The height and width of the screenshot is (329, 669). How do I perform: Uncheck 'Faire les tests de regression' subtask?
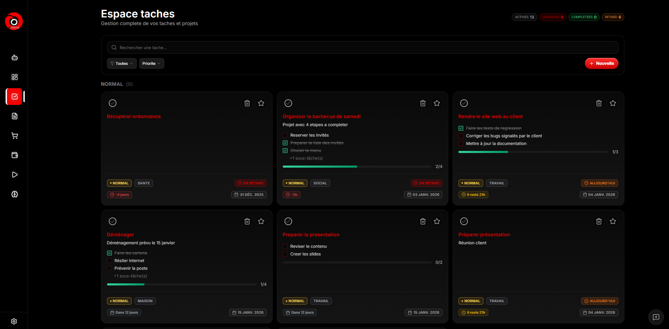click(461, 128)
